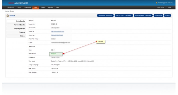The image size is (178, 95).
Task: Open the System menu
Action: [43, 7]
